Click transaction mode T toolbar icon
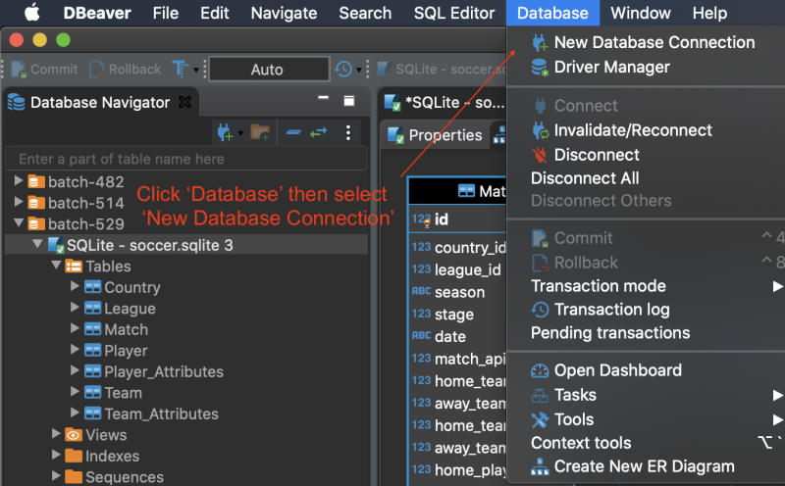Image resolution: width=785 pixels, height=486 pixels. 181,69
